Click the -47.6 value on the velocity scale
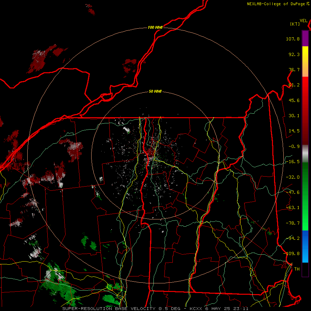Image resolution: width=311 pixels, height=311 pixels. point(293,192)
